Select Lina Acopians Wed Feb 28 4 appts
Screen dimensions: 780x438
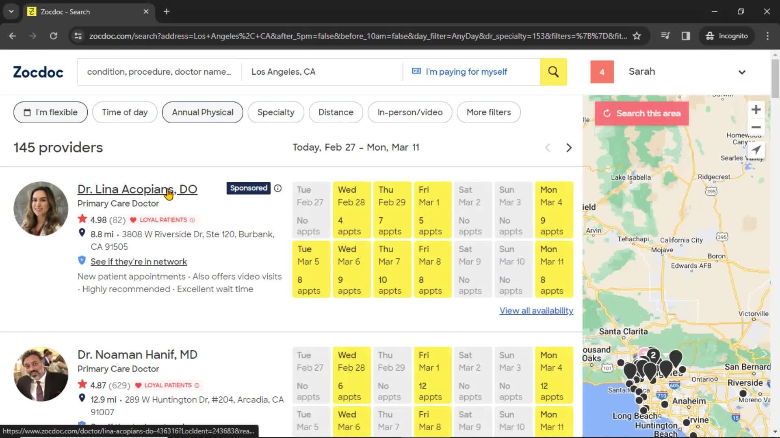(352, 210)
